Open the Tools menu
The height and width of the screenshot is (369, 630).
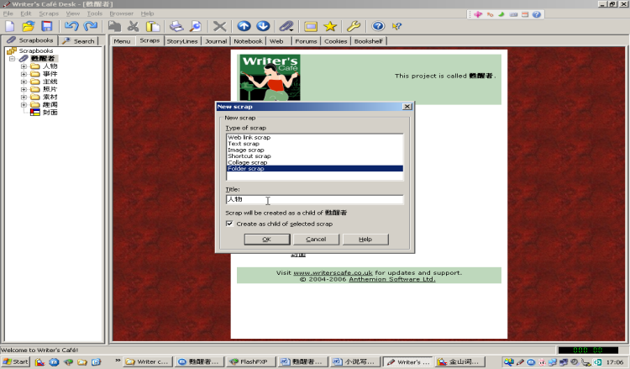[95, 13]
